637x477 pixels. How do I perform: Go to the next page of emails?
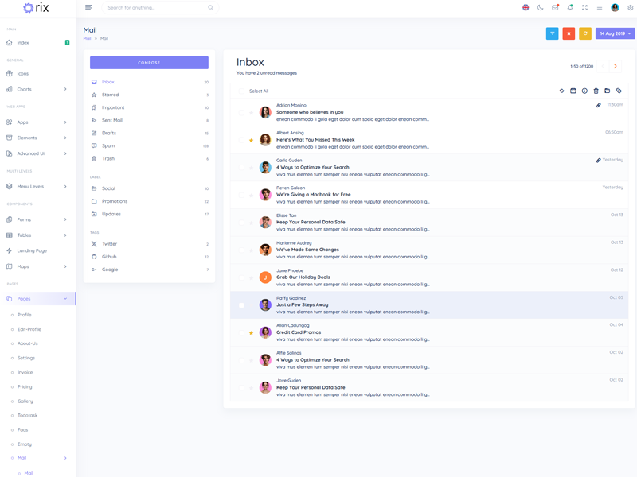click(616, 67)
